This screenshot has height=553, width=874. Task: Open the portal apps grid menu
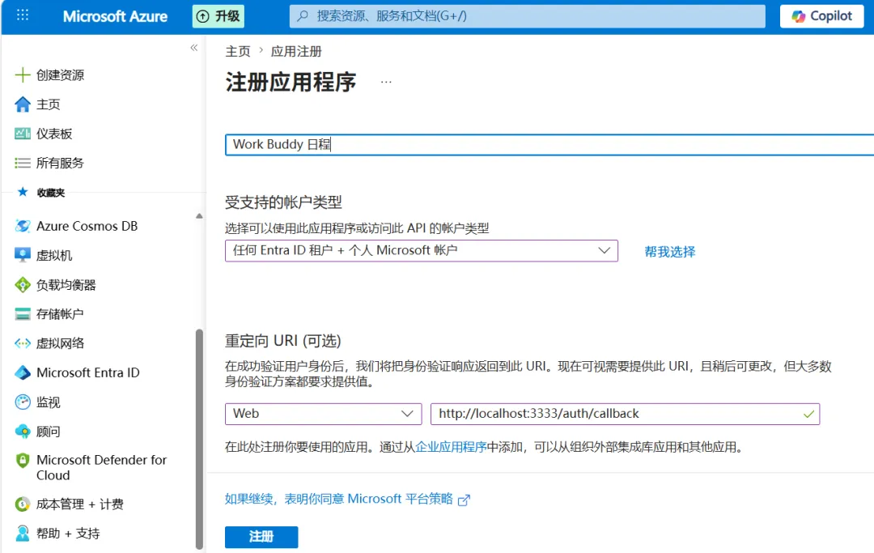[23, 15]
